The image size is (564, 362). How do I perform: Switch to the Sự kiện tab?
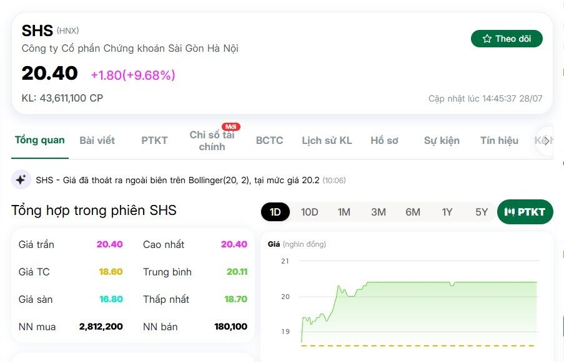click(442, 140)
